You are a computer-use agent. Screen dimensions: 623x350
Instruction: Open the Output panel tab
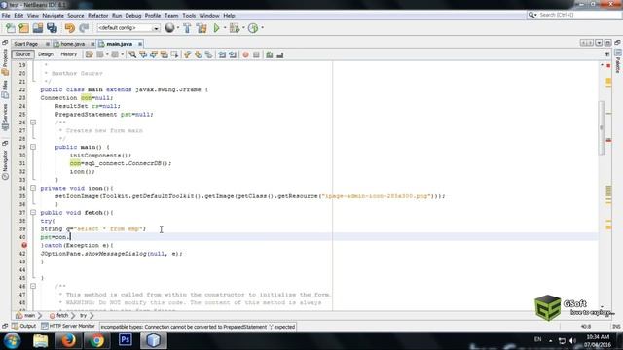pos(23,327)
